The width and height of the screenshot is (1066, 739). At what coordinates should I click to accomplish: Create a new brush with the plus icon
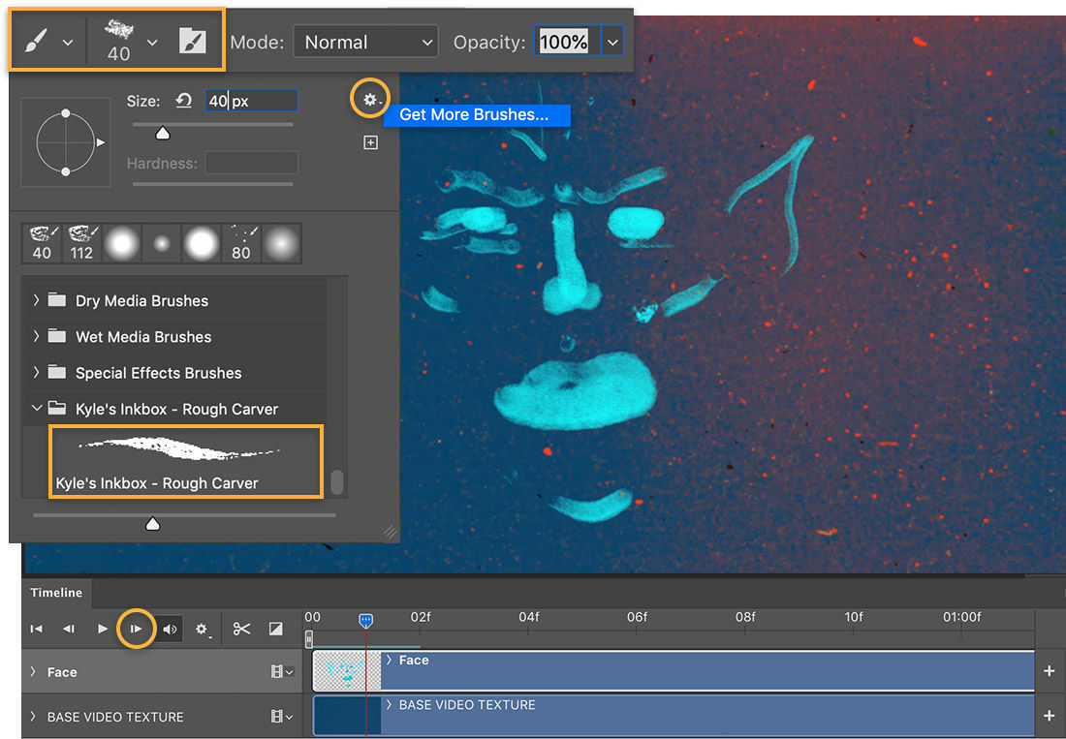(370, 141)
